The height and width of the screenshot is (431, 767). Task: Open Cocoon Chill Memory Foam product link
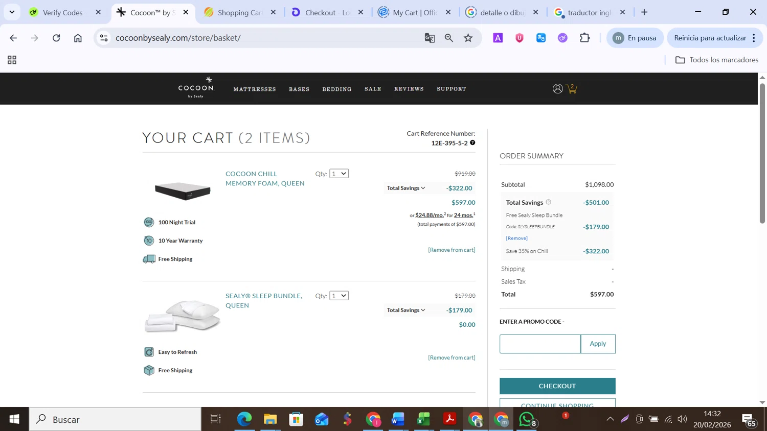(x=265, y=178)
